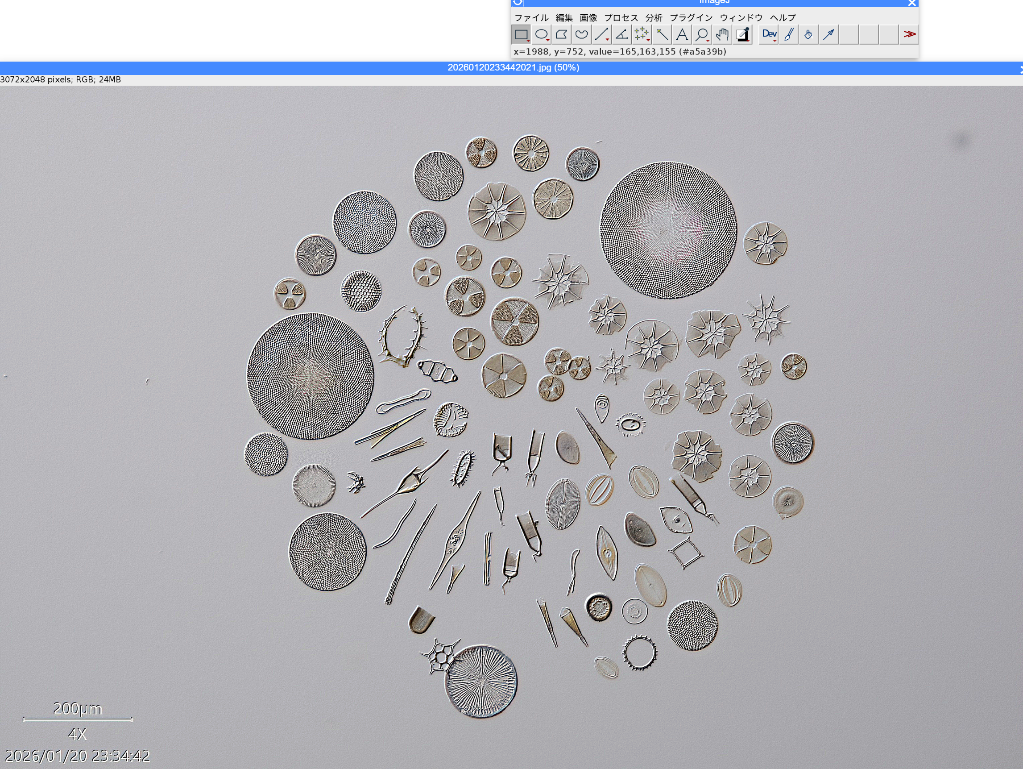Select the Color picker tool
The height and width of the screenshot is (769, 1023).
pos(743,34)
